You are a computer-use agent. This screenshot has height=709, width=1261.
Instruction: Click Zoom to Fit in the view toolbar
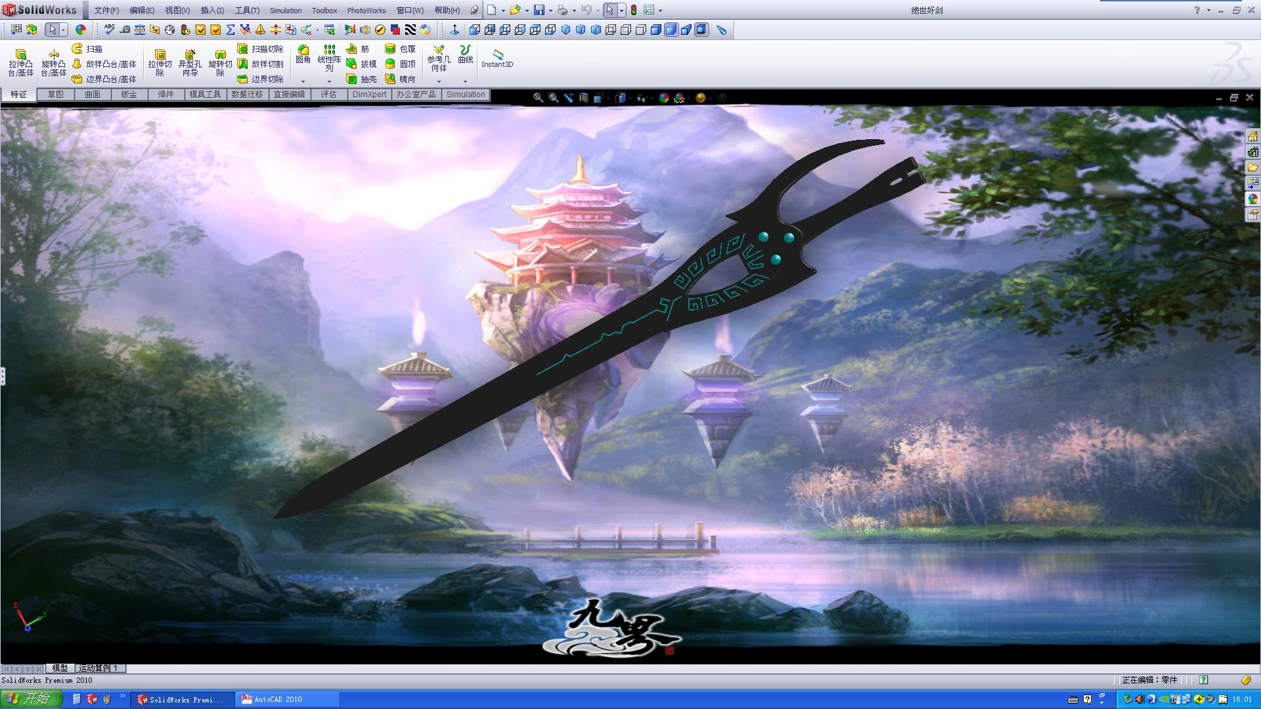coord(538,98)
